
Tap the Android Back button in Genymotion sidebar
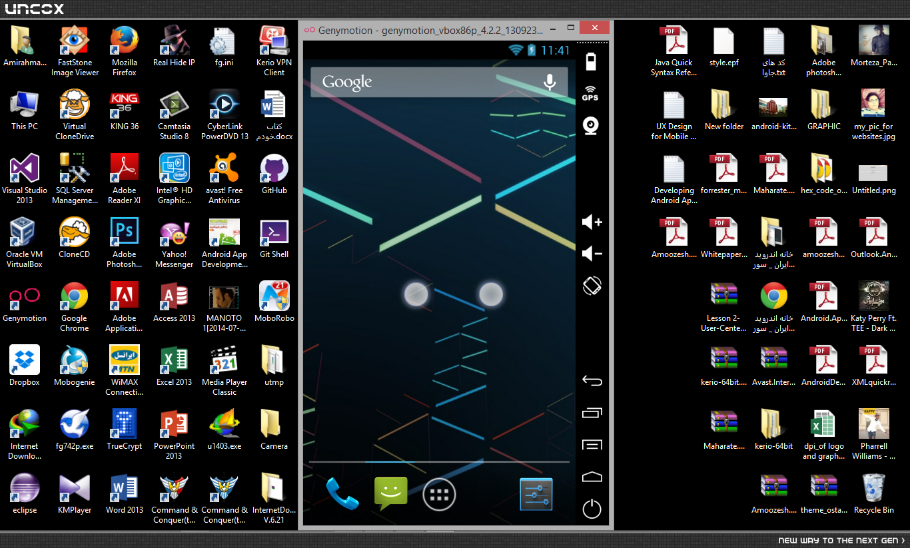[x=592, y=382]
